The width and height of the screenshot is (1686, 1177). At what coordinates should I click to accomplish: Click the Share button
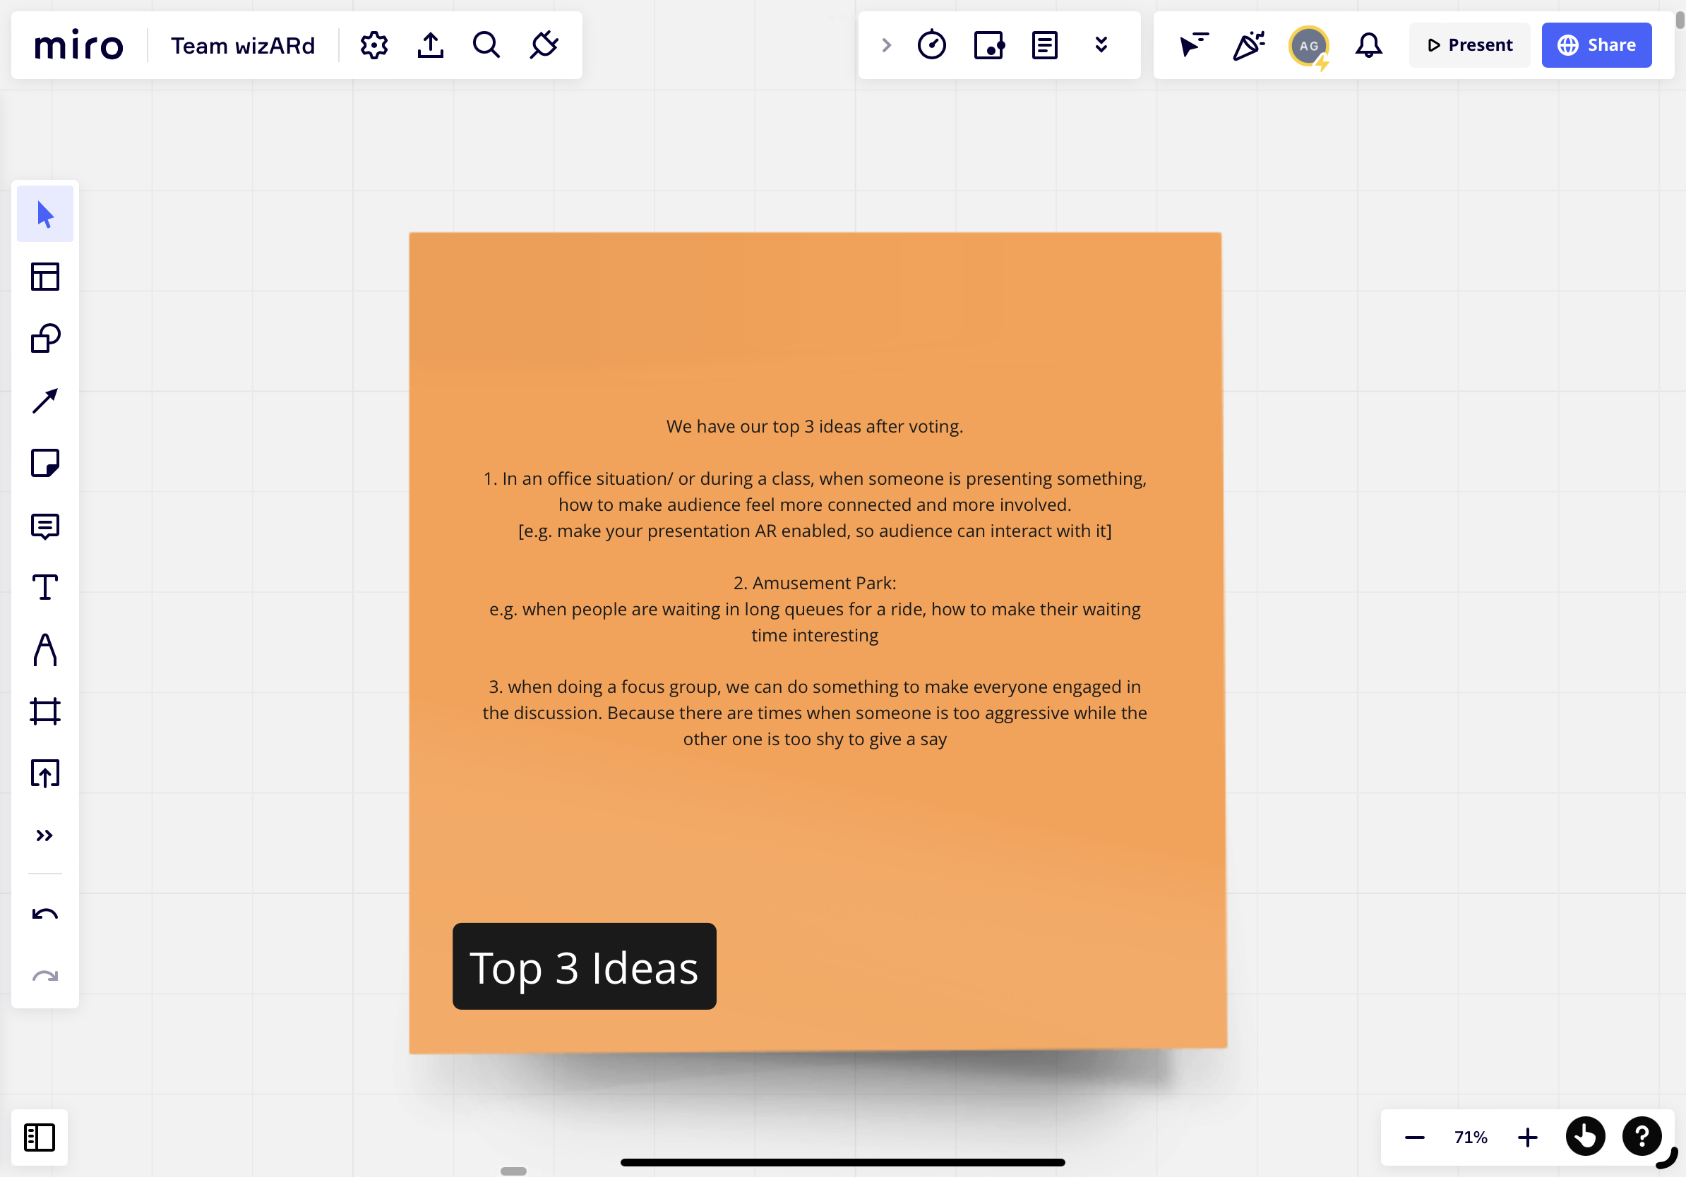1596,45
